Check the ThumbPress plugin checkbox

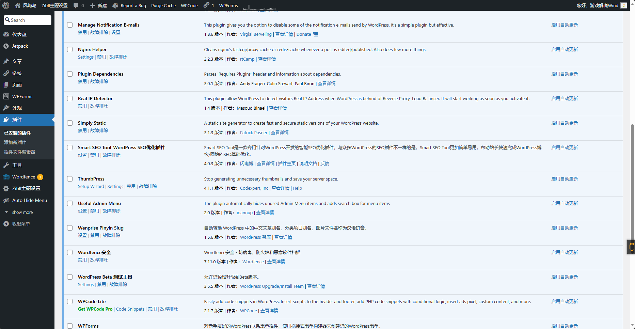point(70,179)
